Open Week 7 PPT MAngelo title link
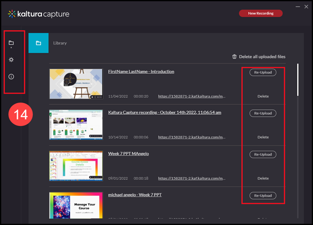The width and height of the screenshot is (313, 225). [x=128, y=154]
